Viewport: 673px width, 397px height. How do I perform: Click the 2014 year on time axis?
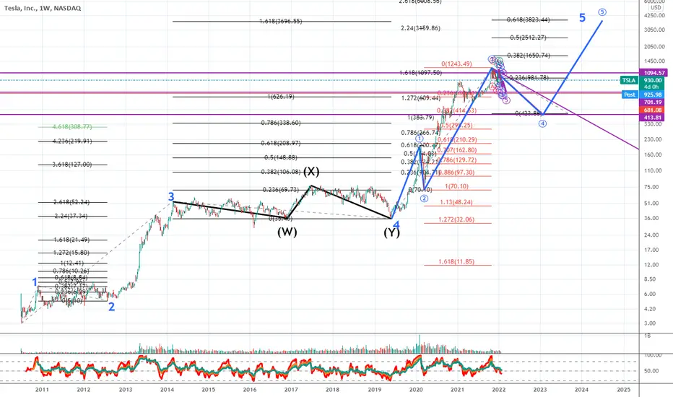click(167, 390)
